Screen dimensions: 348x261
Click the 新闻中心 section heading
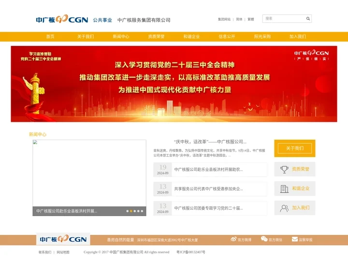[38, 134]
